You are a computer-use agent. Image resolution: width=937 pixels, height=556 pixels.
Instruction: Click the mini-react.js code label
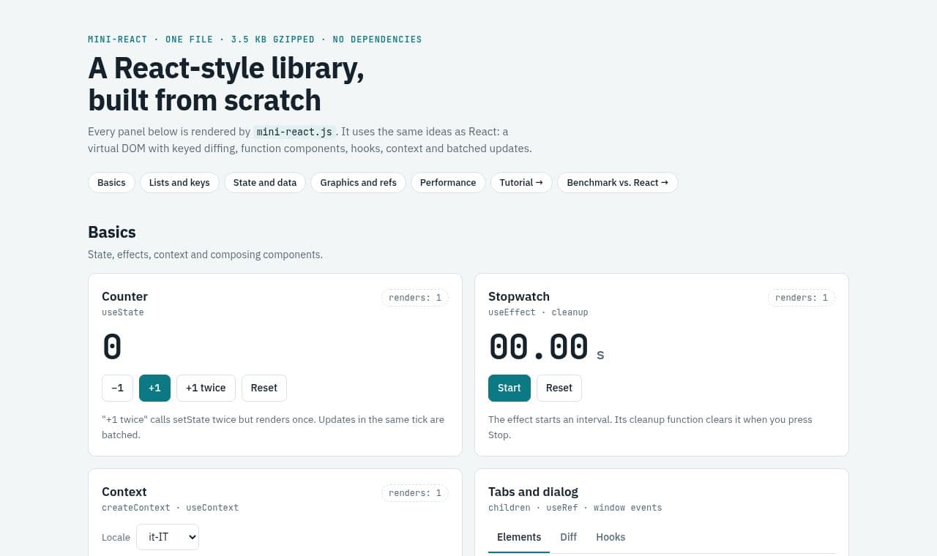[295, 132]
